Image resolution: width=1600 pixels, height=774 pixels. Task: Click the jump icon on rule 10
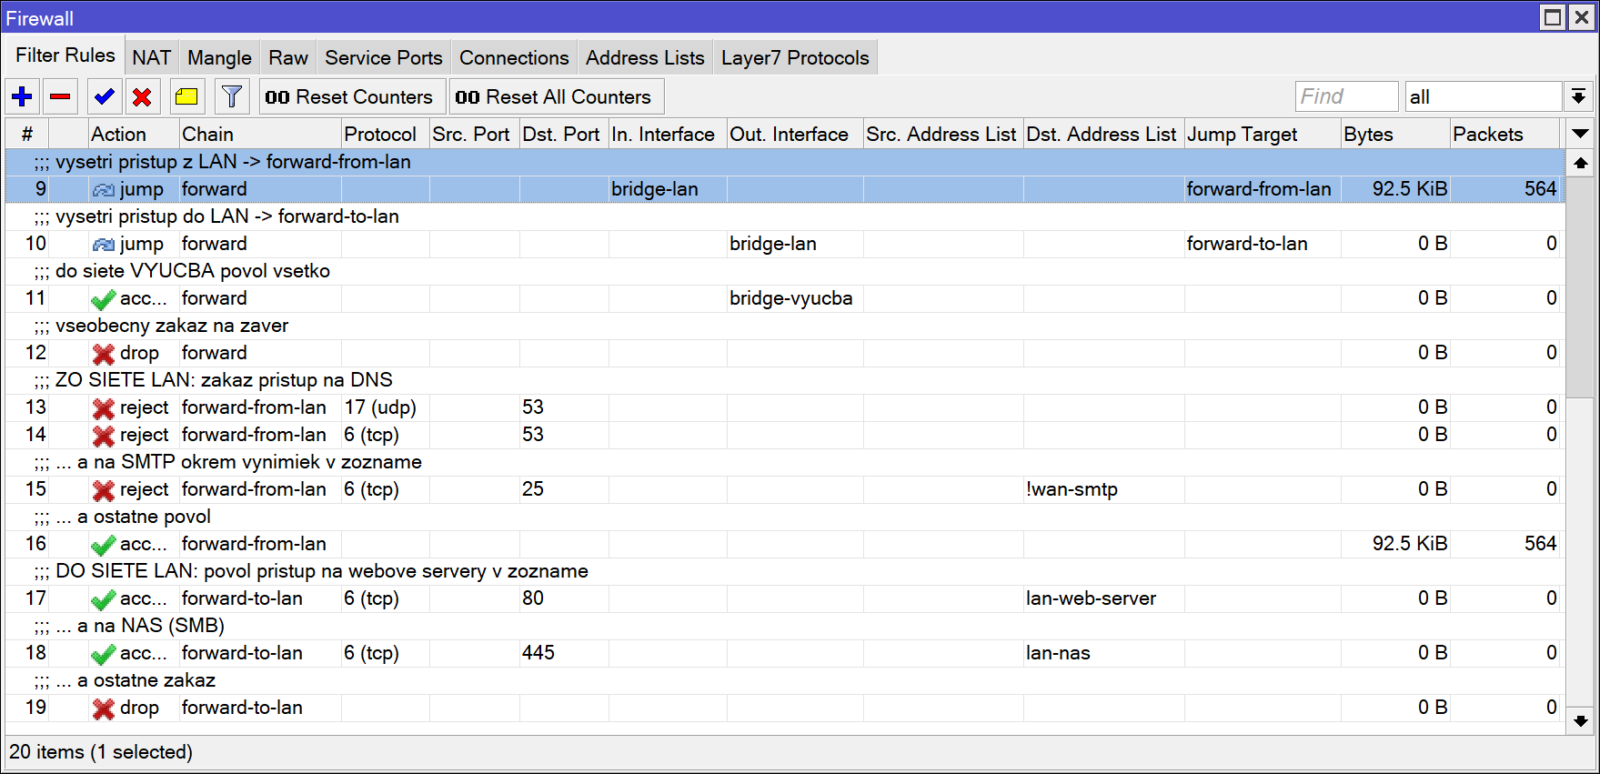click(104, 244)
